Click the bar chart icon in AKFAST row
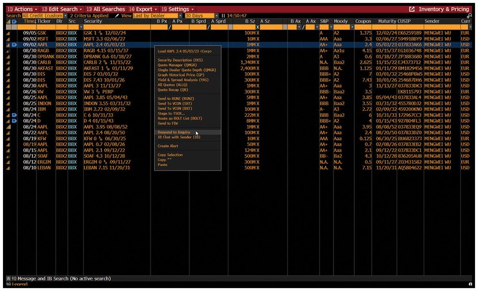This screenshot has height=291, width=478. (x=8, y=68)
